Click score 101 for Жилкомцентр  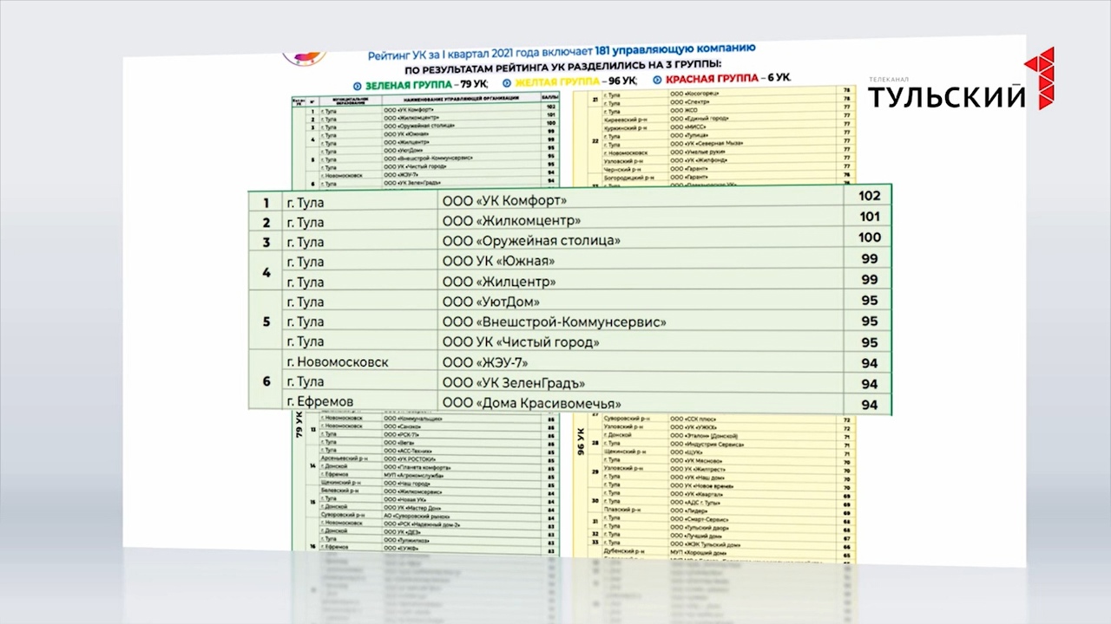[x=869, y=217]
